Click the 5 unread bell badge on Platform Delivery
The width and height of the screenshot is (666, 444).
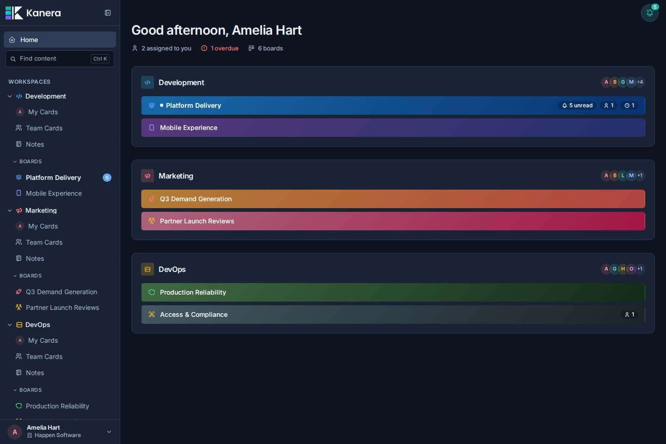click(x=577, y=105)
